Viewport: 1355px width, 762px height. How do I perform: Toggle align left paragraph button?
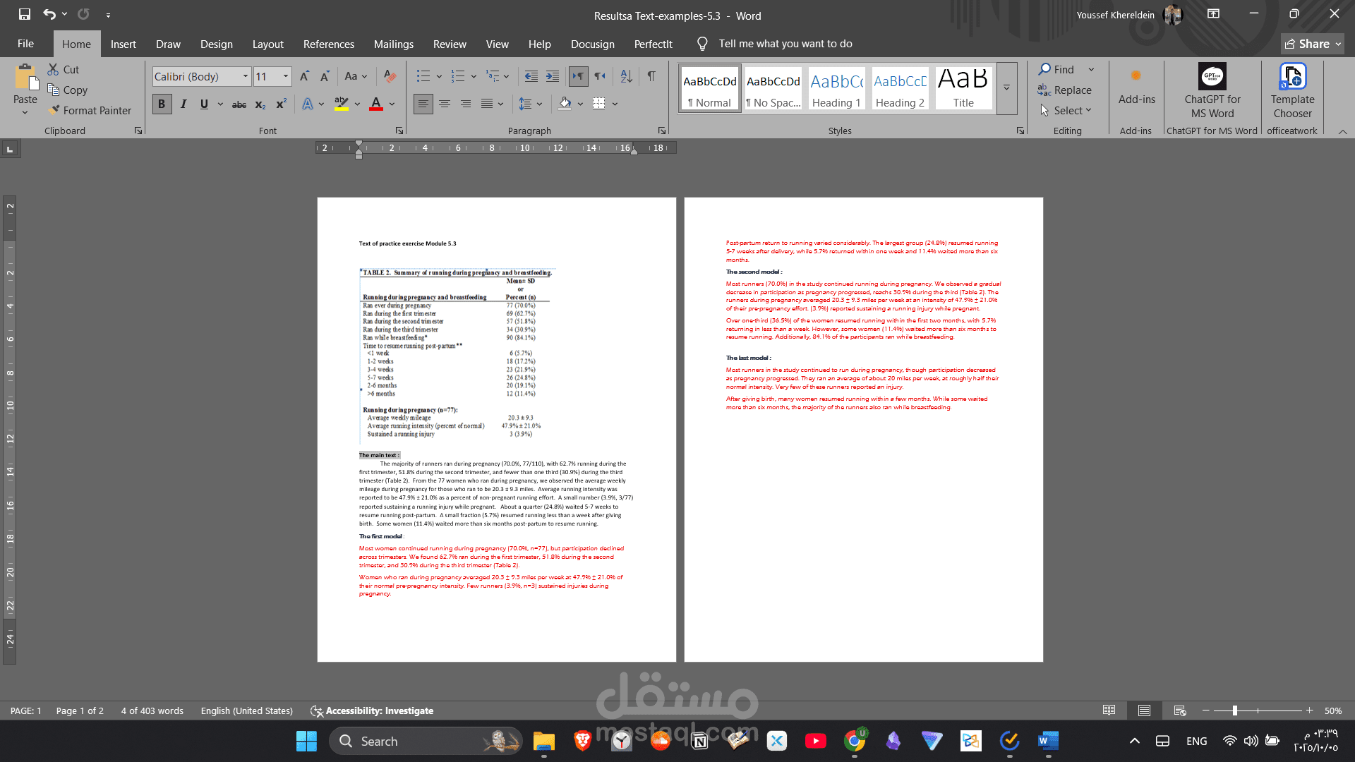423,104
